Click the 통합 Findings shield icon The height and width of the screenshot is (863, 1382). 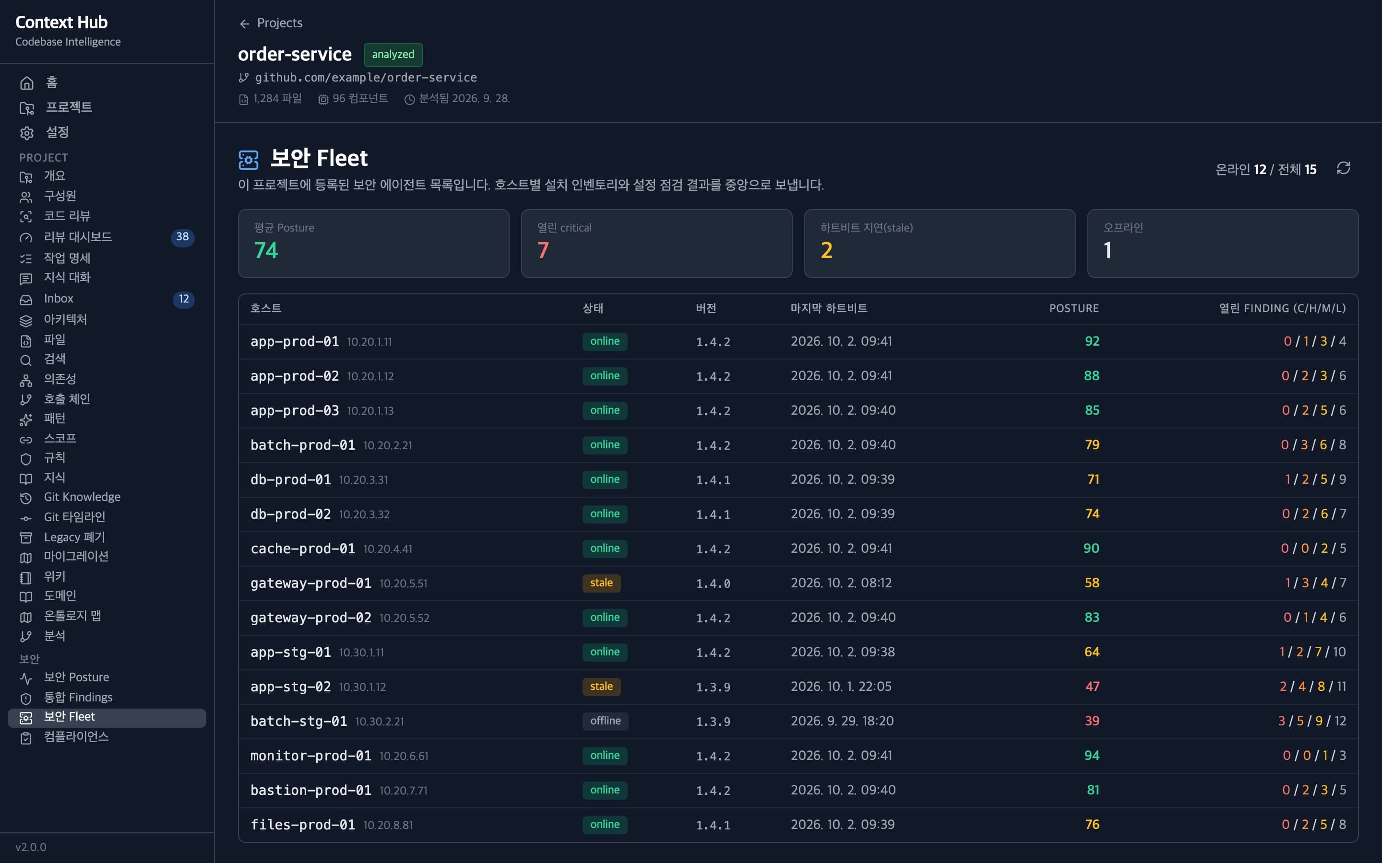point(26,698)
